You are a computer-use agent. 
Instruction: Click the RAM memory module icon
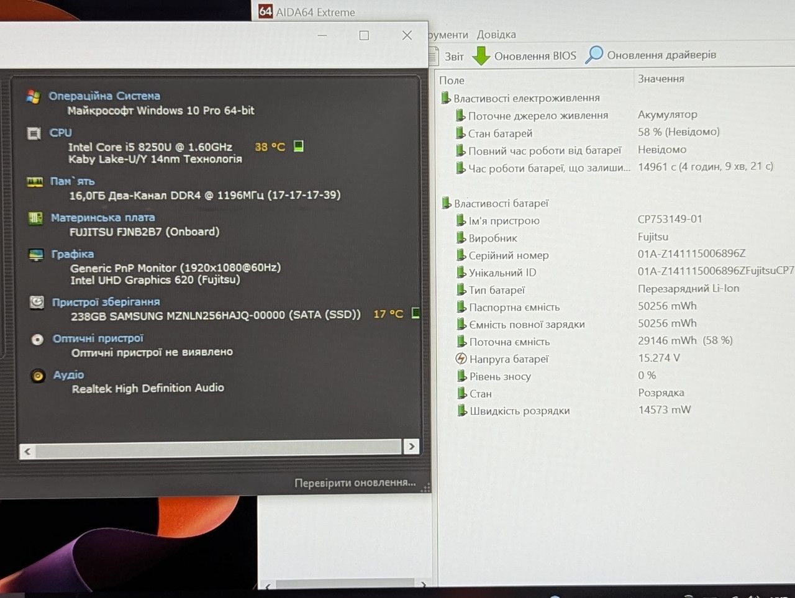(35, 182)
